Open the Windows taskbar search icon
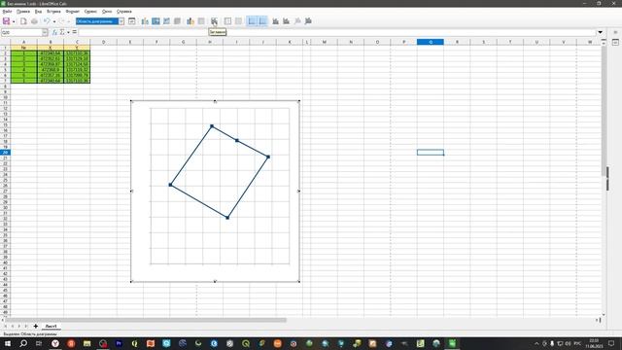The height and width of the screenshot is (350, 622). point(23,343)
